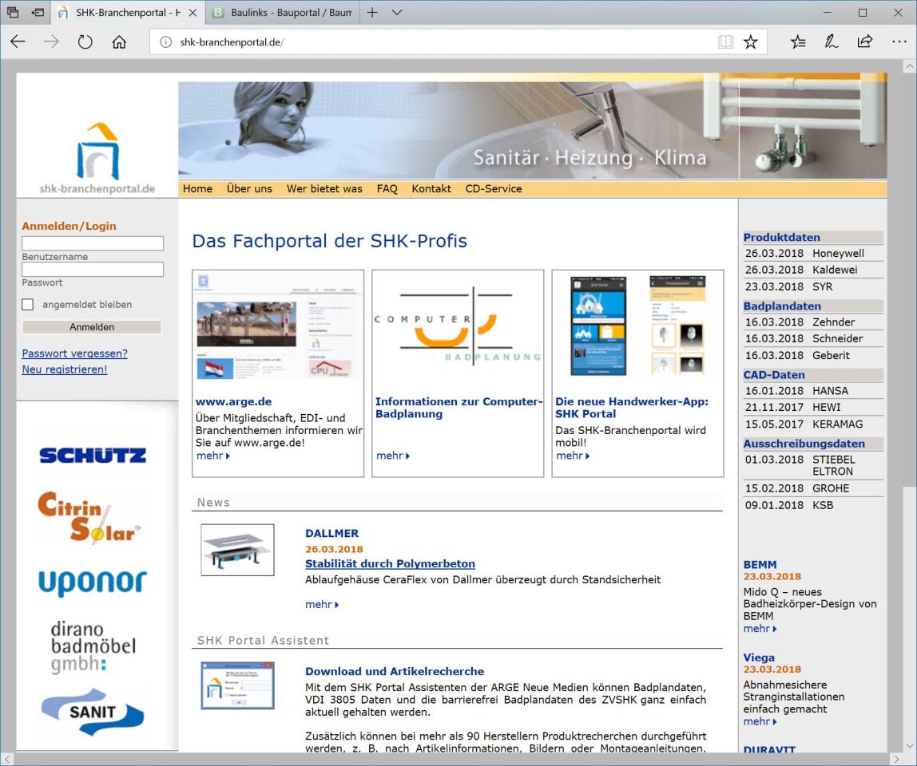This screenshot has width=917, height=766.
Task: Open the Computer Badplanung logo image
Action: (458, 326)
